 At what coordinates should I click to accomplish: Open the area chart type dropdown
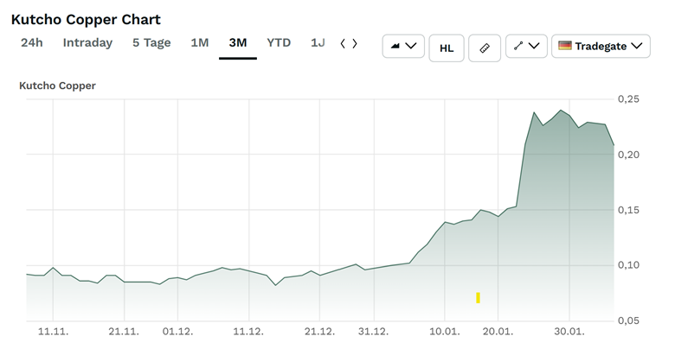click(x=403, y=47)
